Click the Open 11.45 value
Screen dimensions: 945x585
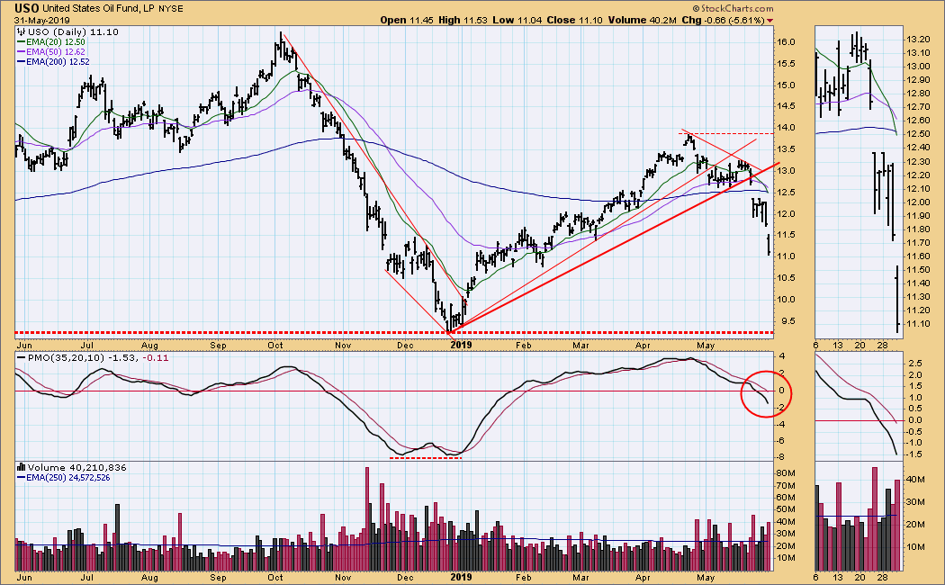404,20
